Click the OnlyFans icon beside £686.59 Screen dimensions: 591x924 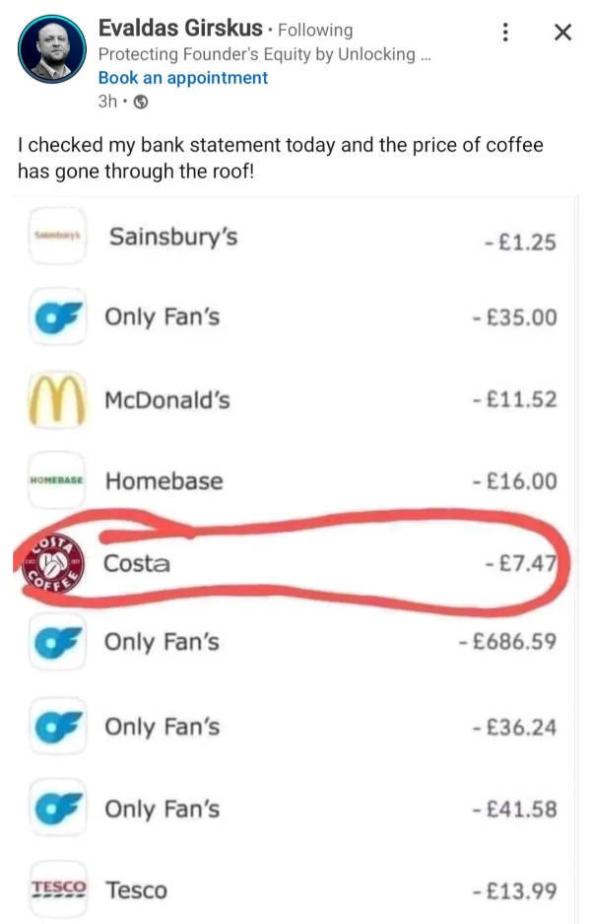pyautogui.click(x=57, y=642)
